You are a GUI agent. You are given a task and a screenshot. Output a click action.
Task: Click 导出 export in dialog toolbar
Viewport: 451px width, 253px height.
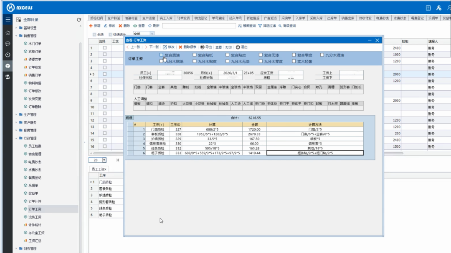point(206,47)
